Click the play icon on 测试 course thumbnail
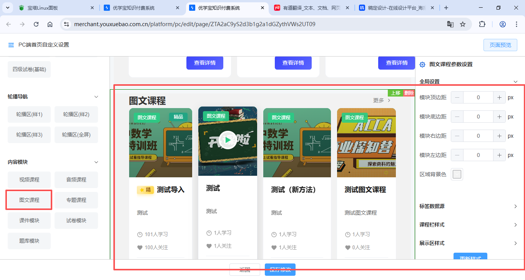The height and width of the screenshot is (280, 525). [x=228, y=140]
